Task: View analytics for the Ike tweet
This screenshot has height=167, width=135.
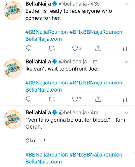Action: pos(125,99)
